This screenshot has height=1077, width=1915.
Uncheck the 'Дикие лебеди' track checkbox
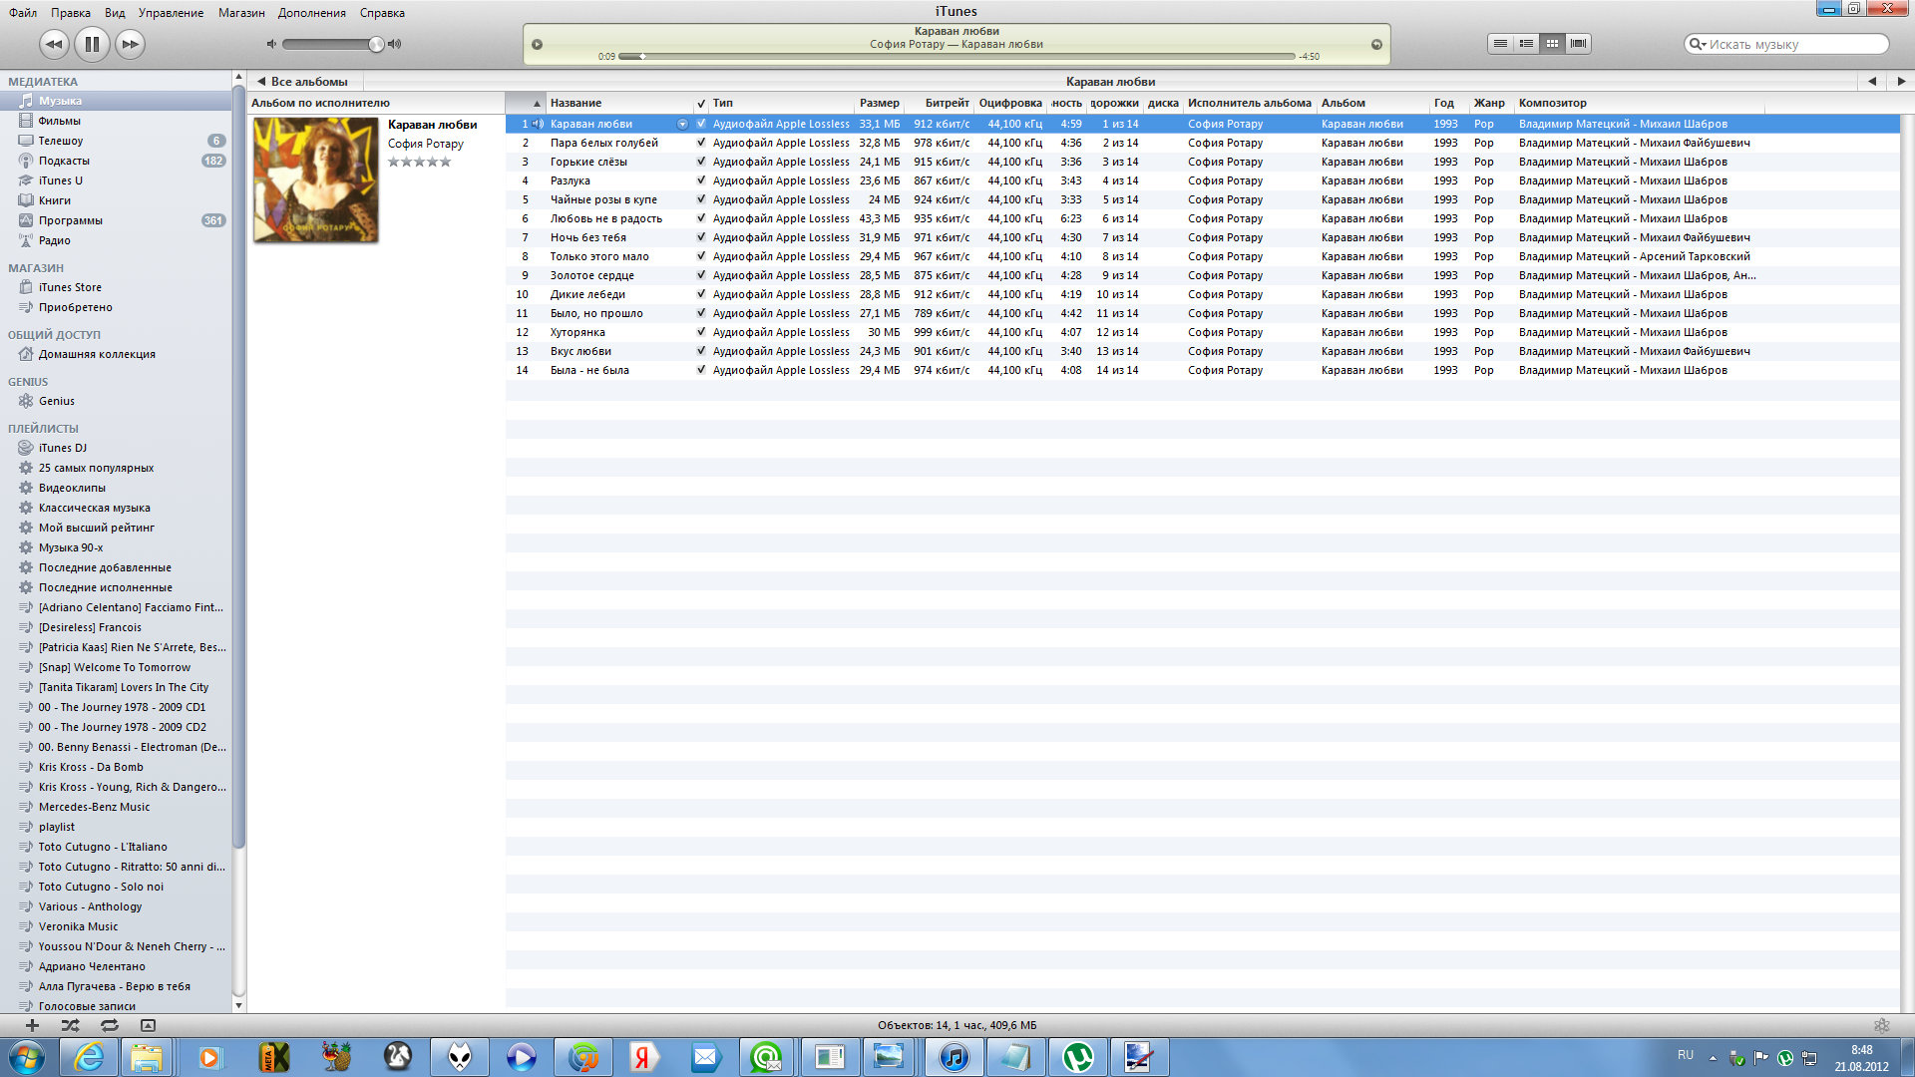tap(701, 294)
